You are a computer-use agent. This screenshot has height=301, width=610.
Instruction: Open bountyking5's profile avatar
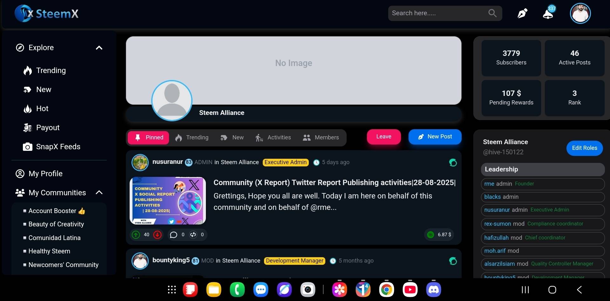[x=140, y=261]
